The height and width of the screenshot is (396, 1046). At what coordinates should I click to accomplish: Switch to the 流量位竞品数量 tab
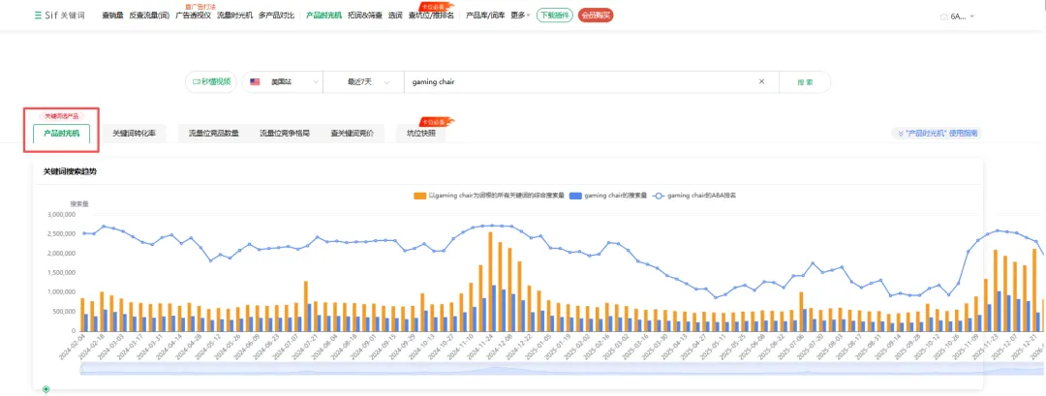213,134
